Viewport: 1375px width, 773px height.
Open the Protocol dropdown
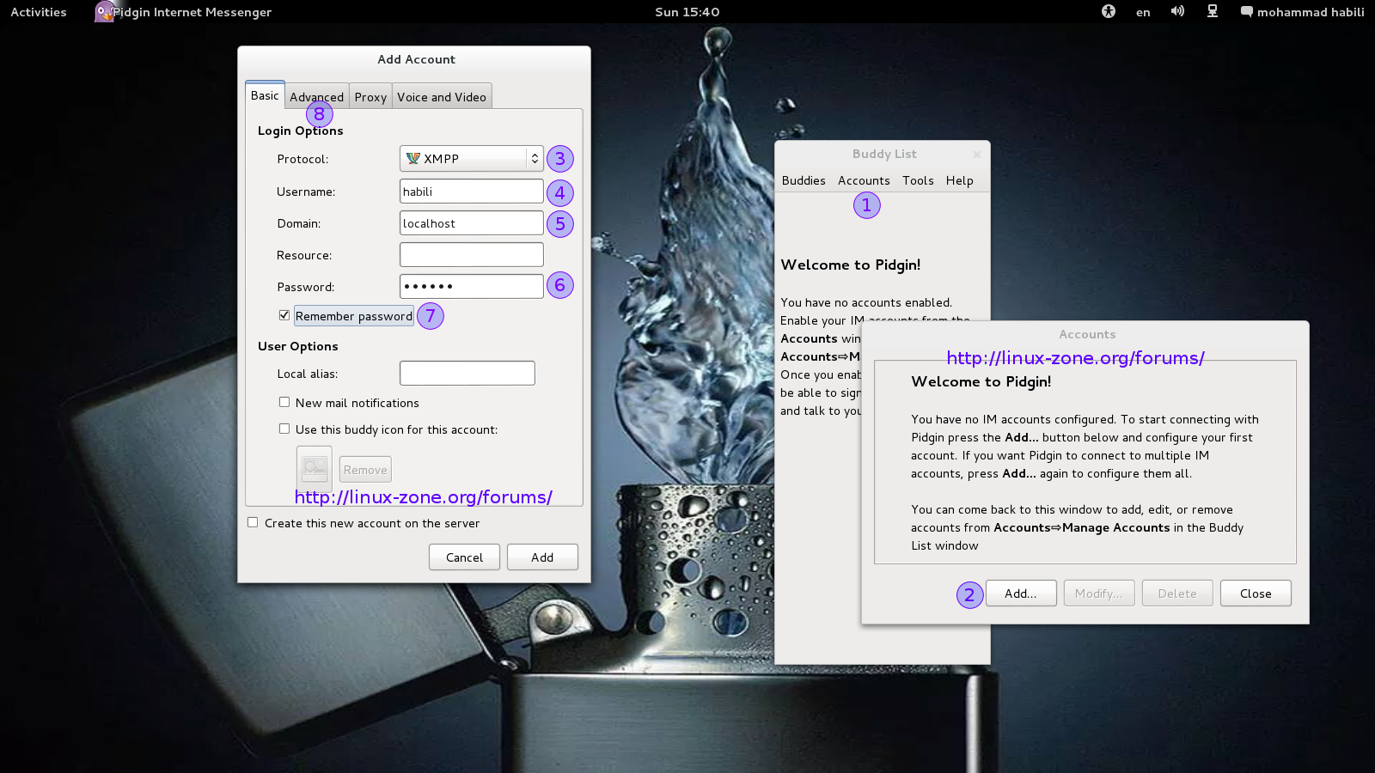[x=471, y=159]
